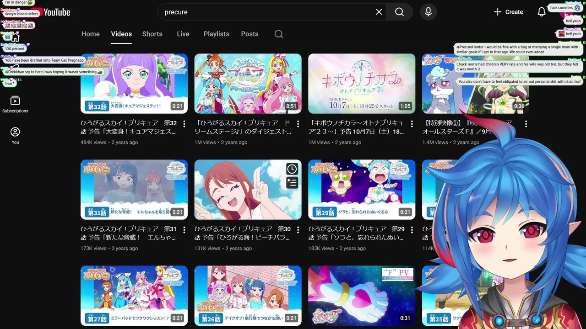This screenshot has width=586, height=329.
Task: Open Subscriptions in the sidebar
Action: coord(15,104)
